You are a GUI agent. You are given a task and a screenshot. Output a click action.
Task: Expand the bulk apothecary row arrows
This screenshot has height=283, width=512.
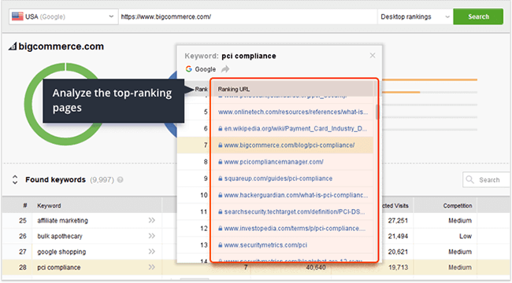point(151,236)
